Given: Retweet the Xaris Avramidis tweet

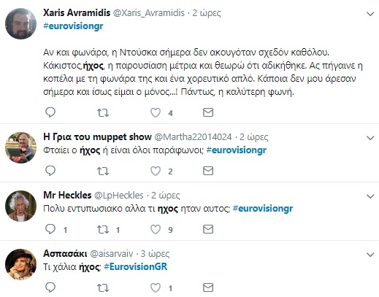Looking at the screenshot, I should pos(103,112).
